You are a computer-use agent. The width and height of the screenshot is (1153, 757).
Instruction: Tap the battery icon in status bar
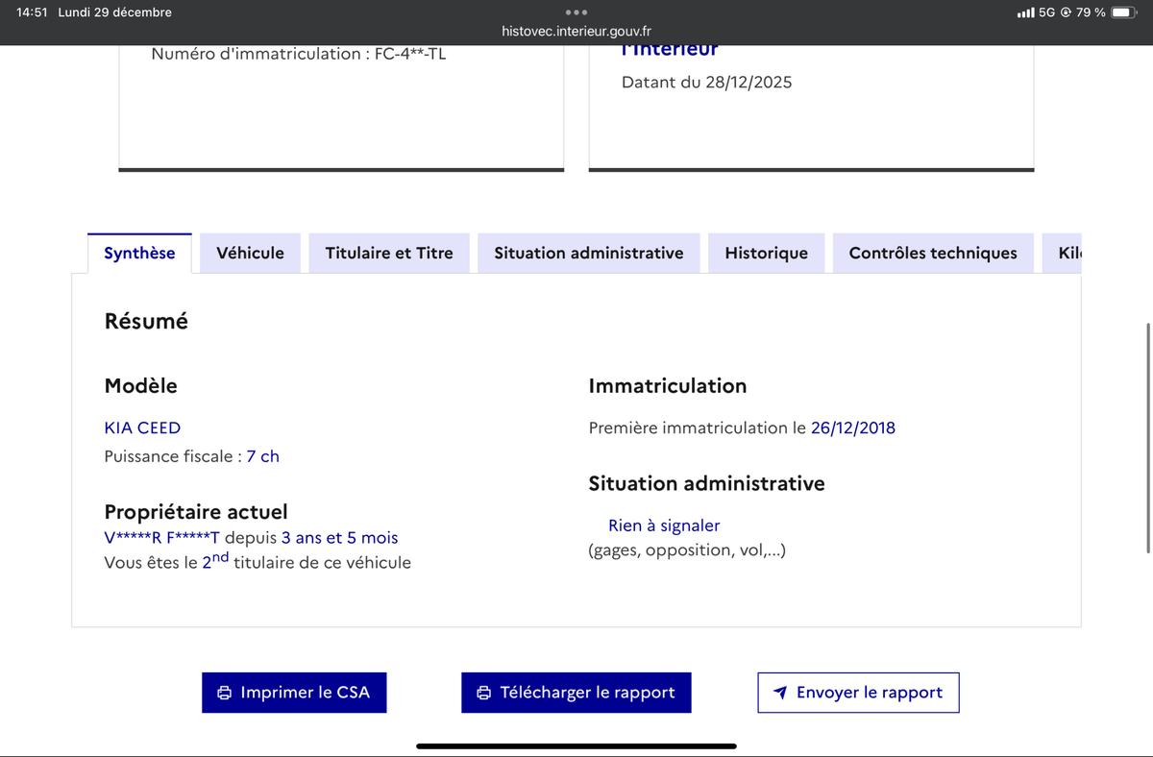(x=1125, y=12)
